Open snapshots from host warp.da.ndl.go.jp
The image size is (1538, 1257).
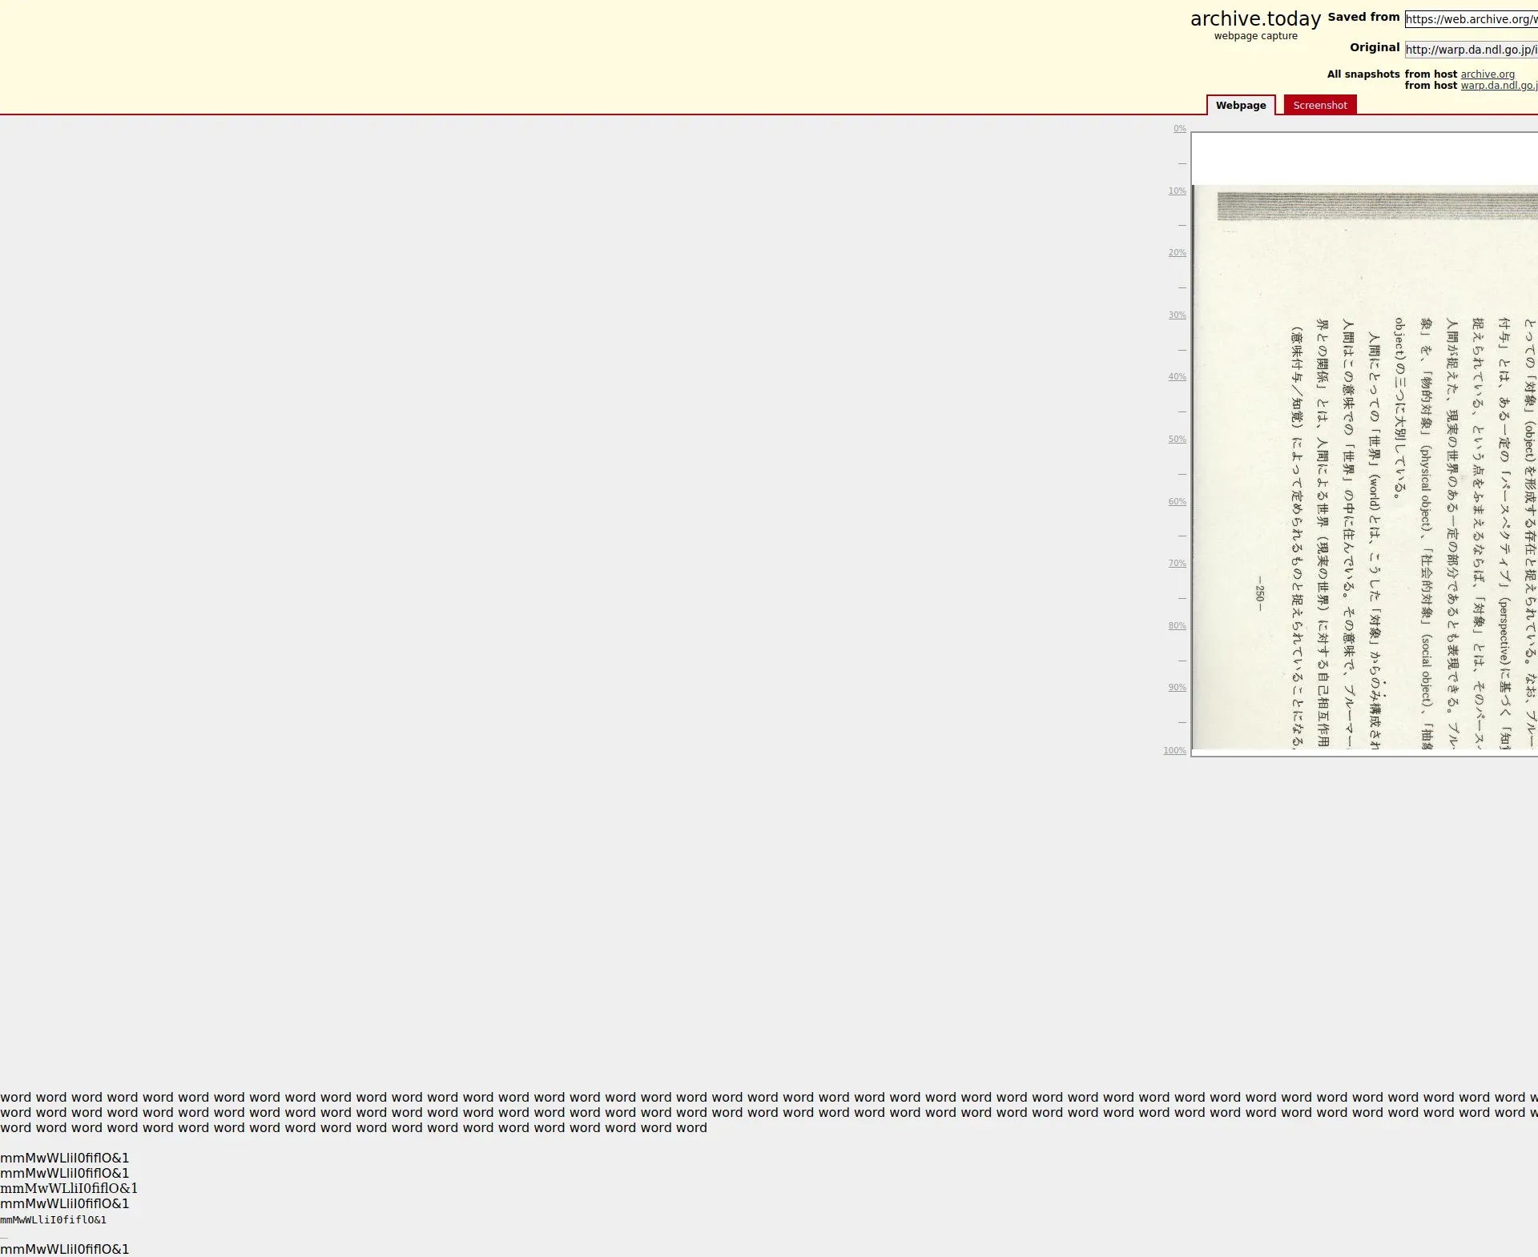[1498, 86]
